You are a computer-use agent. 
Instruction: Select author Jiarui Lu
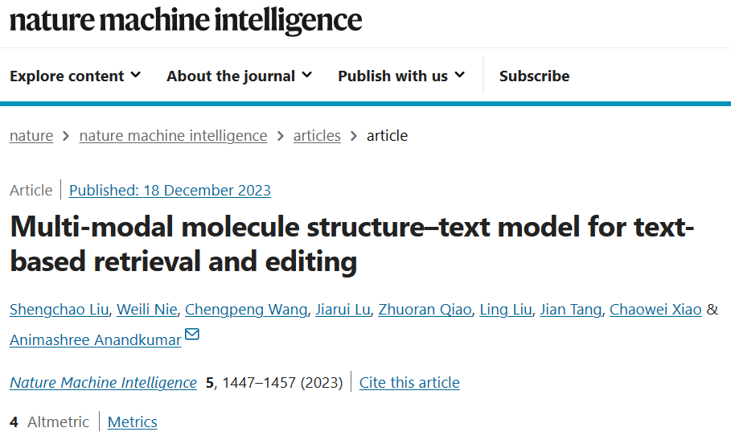[x=343, y=310]
